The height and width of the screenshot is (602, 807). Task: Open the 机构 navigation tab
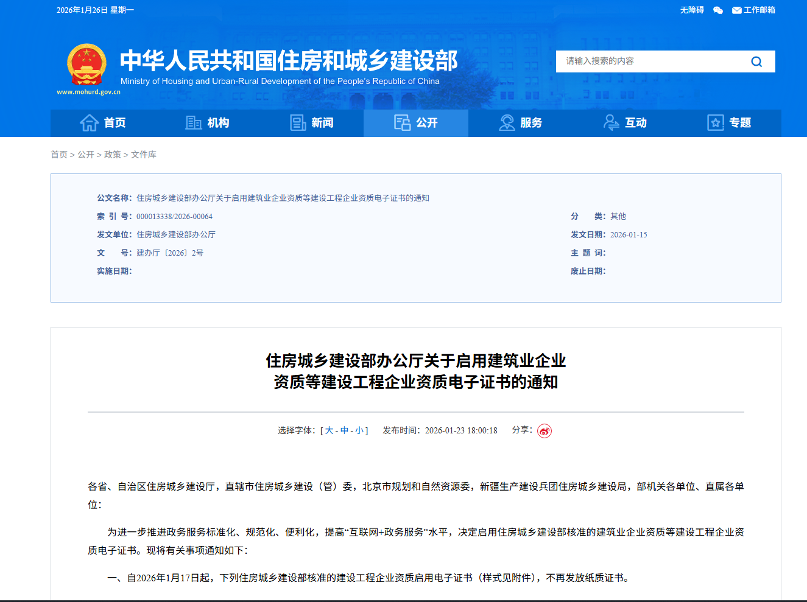(207, 123)
